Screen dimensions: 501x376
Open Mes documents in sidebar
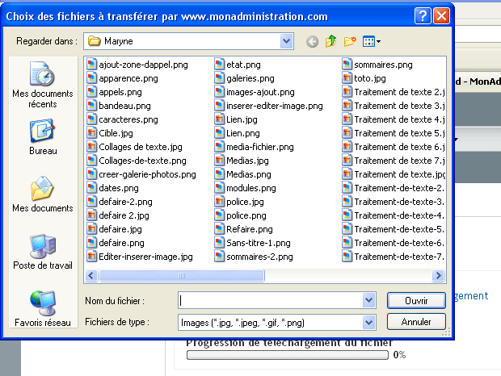tap(42, 194)
